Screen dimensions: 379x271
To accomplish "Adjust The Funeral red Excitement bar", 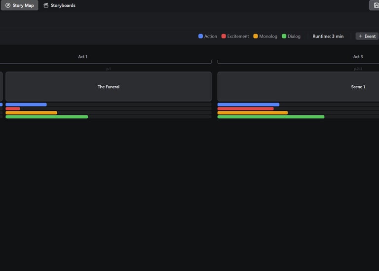I will [13, 108].
